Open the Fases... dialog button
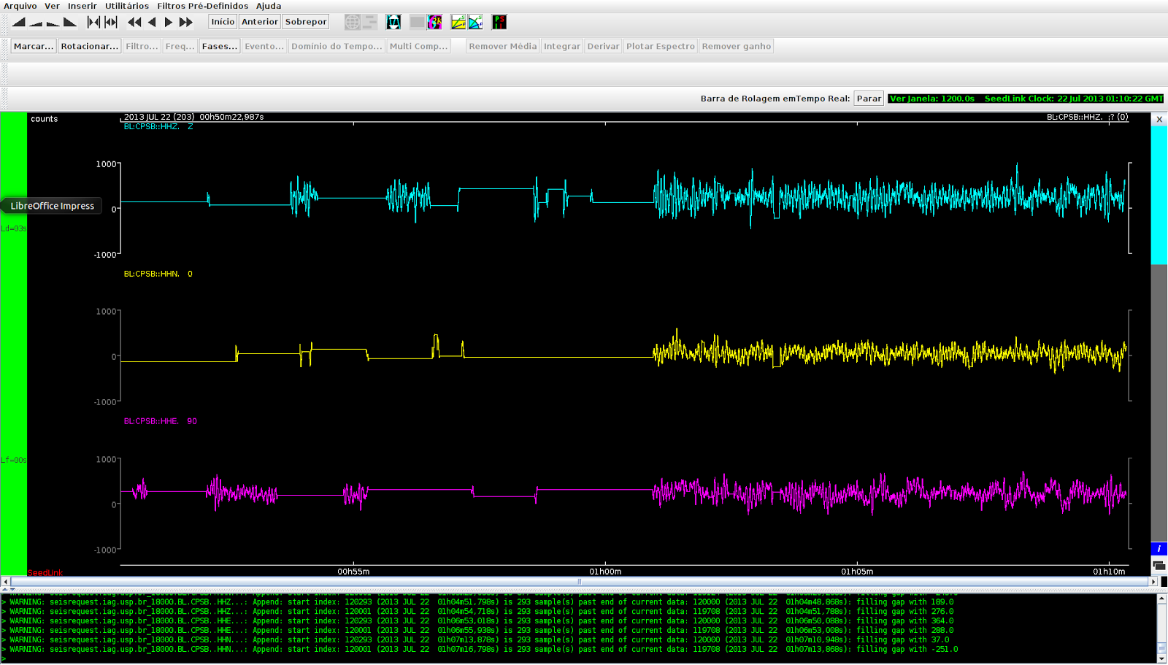 (219, 46)
